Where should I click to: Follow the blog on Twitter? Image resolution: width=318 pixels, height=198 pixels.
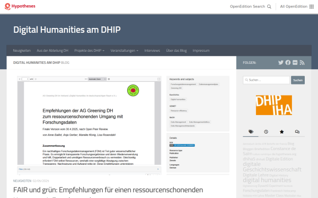point(281,62)
